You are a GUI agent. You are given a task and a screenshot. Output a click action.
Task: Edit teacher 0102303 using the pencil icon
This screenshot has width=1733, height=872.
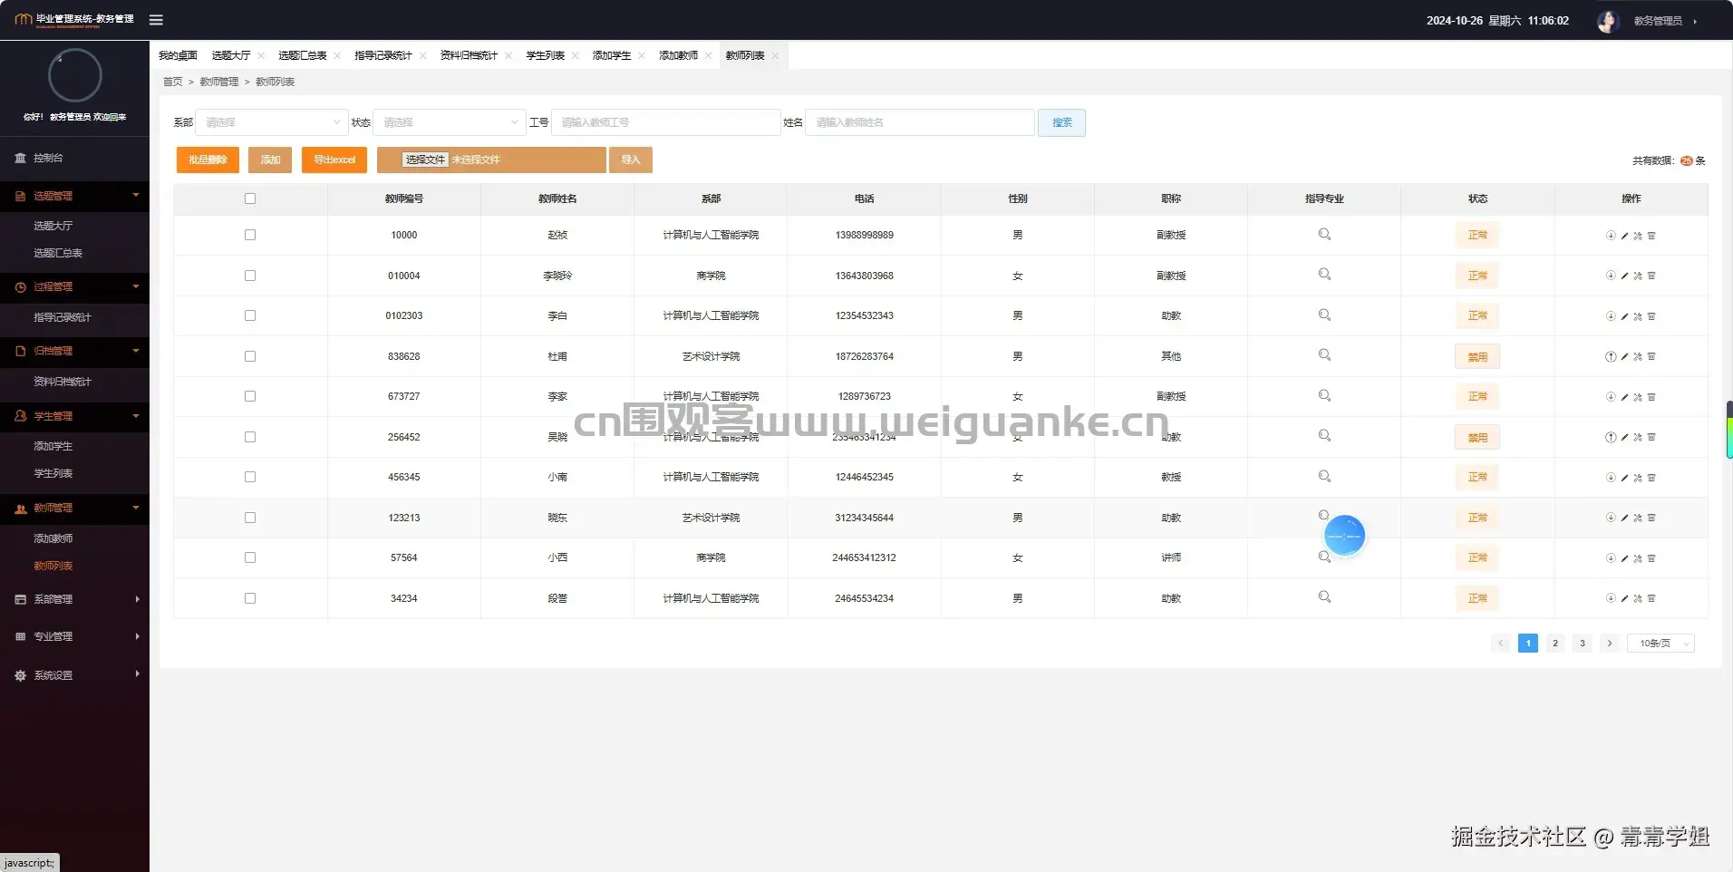[1624, 316]
